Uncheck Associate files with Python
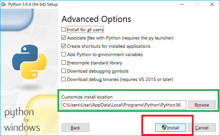The image size is (220, 136). (x=63, y=38)
